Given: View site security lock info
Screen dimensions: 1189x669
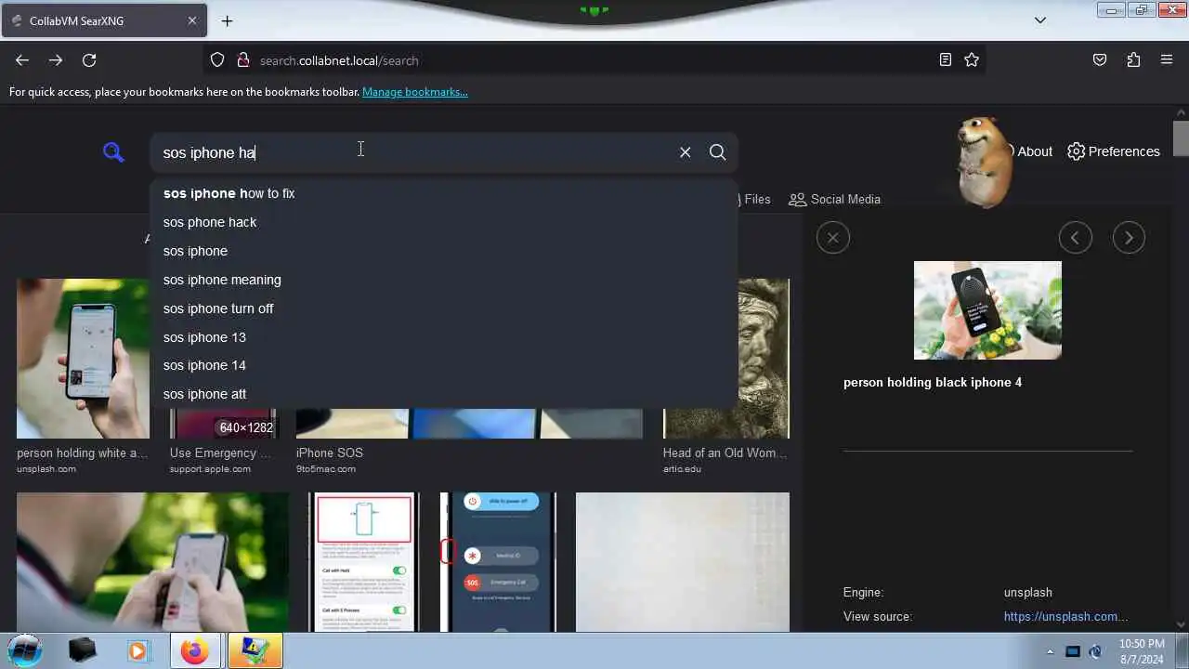Looking at the screenshot, I should click(x=243, y=60).
